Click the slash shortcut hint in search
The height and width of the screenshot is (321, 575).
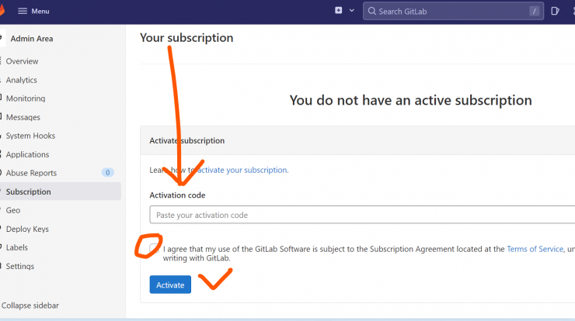click(535, 12)
